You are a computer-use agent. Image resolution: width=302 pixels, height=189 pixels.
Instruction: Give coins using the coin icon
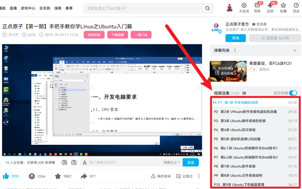pyautogui.click(x=32, y=176)
